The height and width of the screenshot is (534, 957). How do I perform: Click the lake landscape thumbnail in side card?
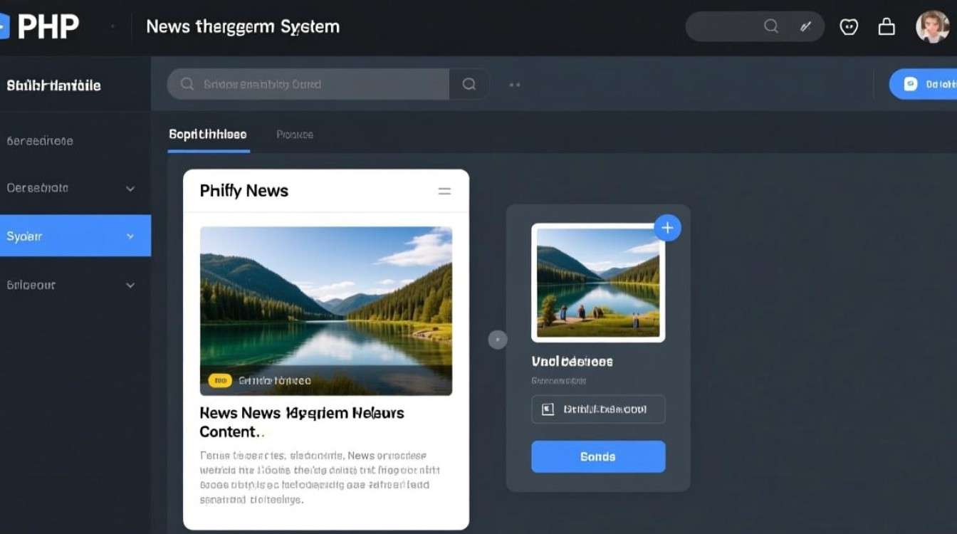[x=598, y=283]
